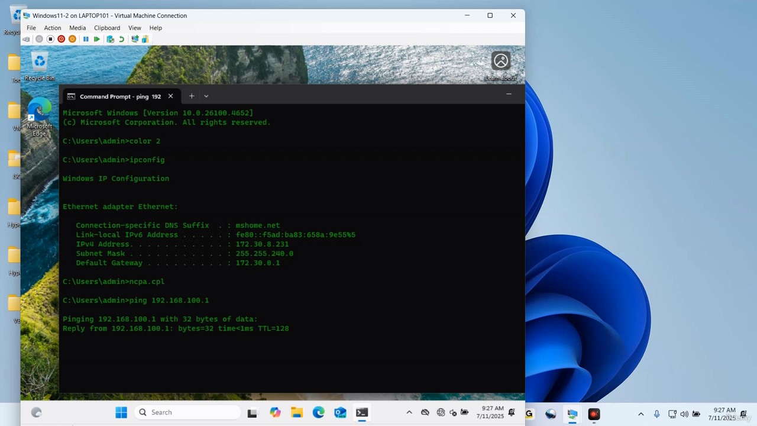Click the Ctrl+Alt+Del toolbar icon in VM Connection
Screen dimensions: 757x426
pos(27,39)
